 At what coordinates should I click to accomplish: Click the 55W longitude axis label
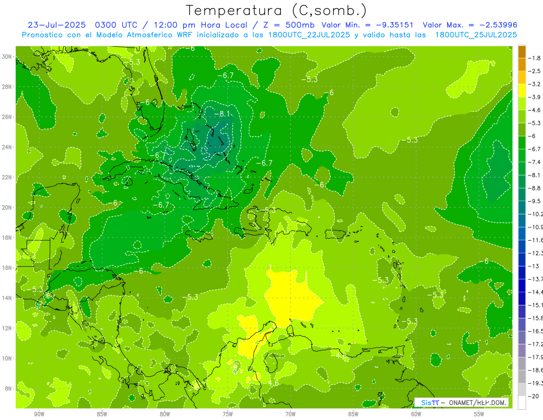coord(479,414)
